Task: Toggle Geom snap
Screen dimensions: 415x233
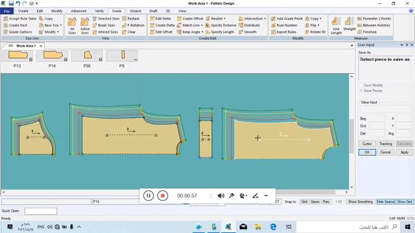Action: click(315, 201)
